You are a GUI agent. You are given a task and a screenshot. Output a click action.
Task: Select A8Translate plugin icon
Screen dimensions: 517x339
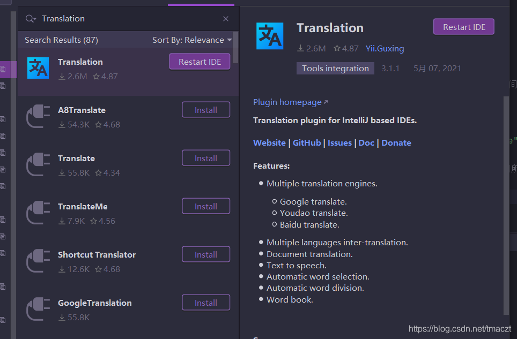point(38,116)
